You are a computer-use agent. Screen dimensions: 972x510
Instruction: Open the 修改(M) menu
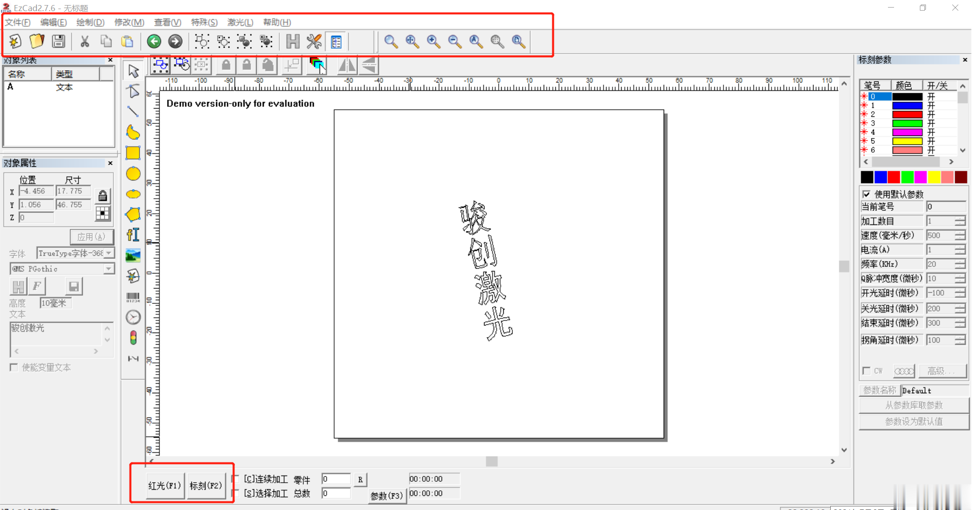(x=129, y=22)
